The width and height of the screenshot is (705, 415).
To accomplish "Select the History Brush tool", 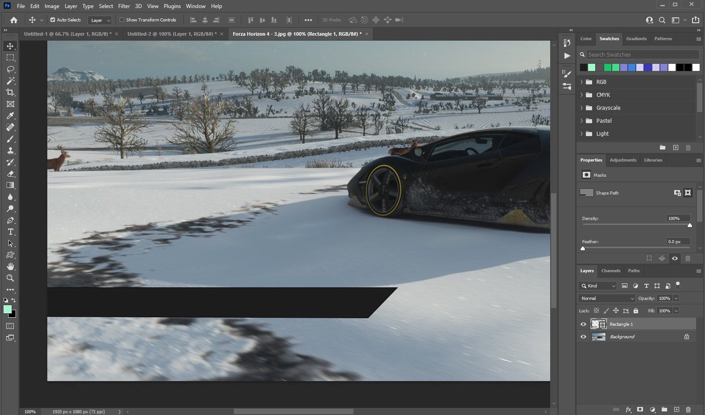I will (x=10, y=162).
